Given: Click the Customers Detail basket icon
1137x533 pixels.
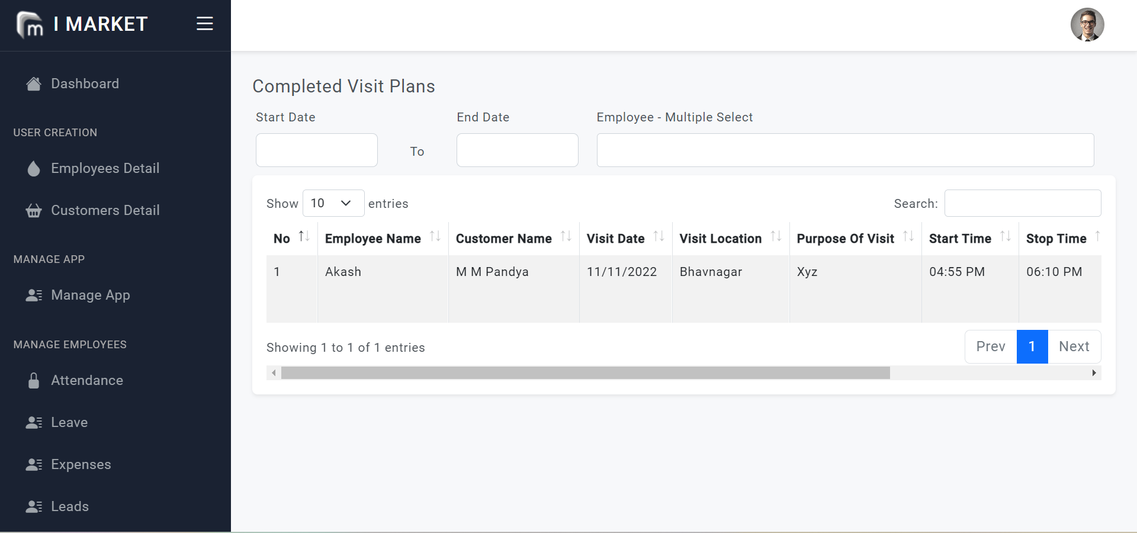Looking at the screenshot, I should point(34,211).
